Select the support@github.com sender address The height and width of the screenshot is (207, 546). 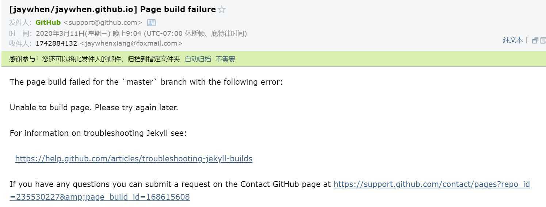pyautogui.click(x=103, y=23)
